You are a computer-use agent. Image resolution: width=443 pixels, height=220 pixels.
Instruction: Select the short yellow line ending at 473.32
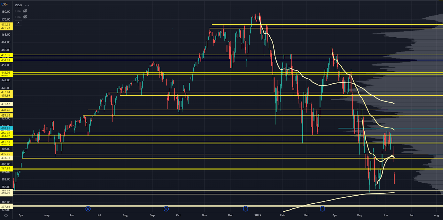coord(327,25)
